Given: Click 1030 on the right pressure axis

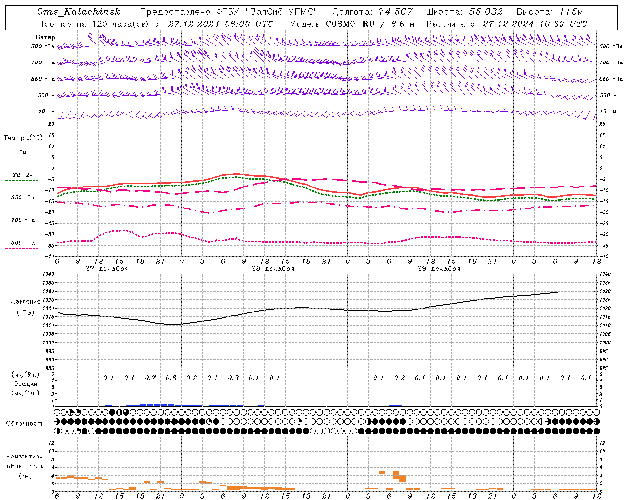Looking at the screenshot, I should coord(605,292).
